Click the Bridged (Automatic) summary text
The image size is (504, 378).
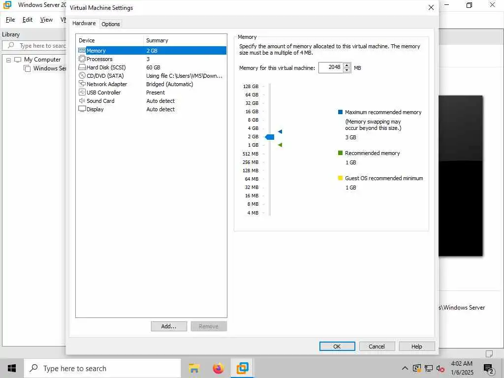click(x=170, y=84)
